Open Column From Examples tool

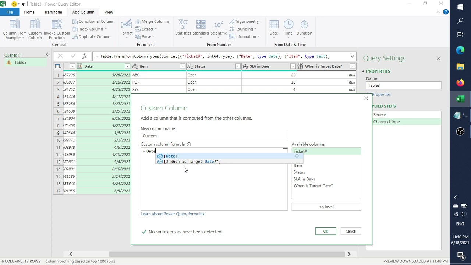[15, 29]
